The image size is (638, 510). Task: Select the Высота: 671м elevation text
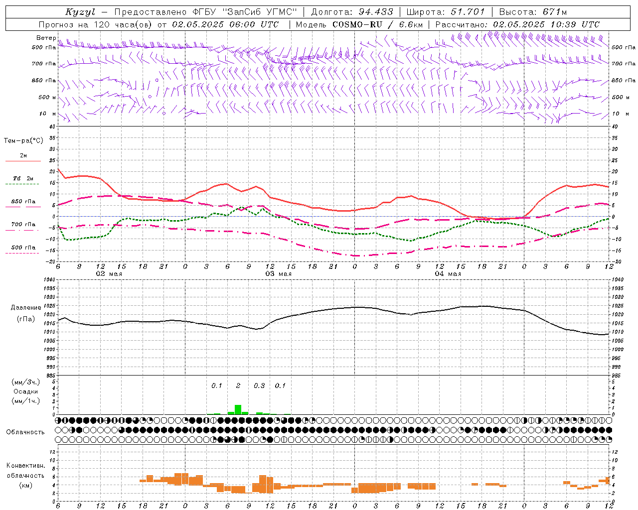[533, 12]
